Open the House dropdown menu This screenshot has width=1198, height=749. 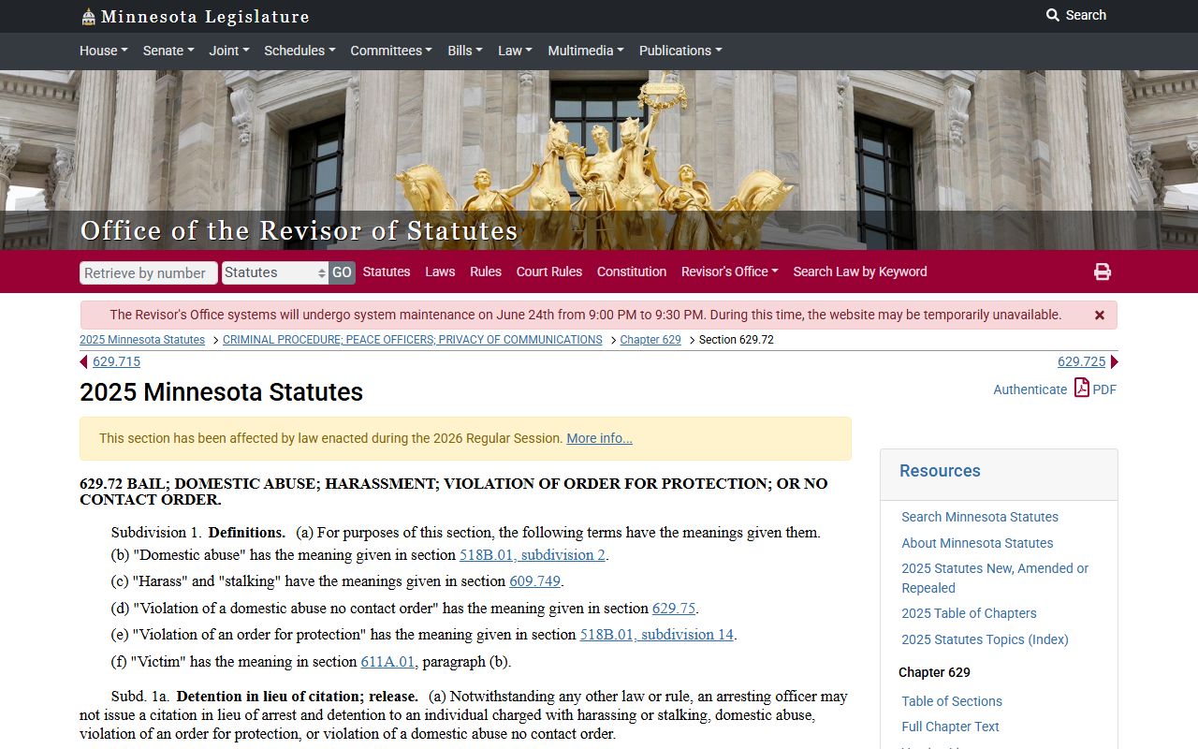pos(103,51)
